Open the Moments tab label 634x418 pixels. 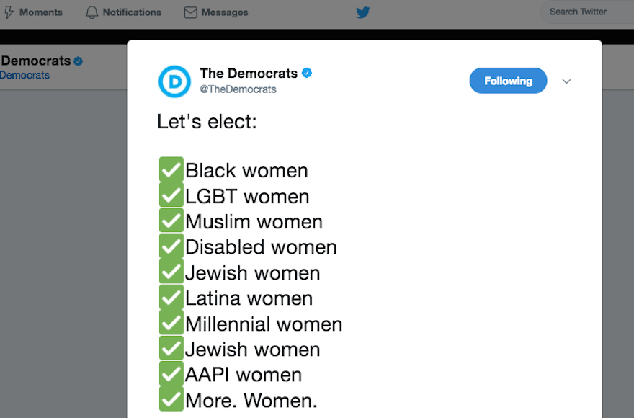point(41,12)
